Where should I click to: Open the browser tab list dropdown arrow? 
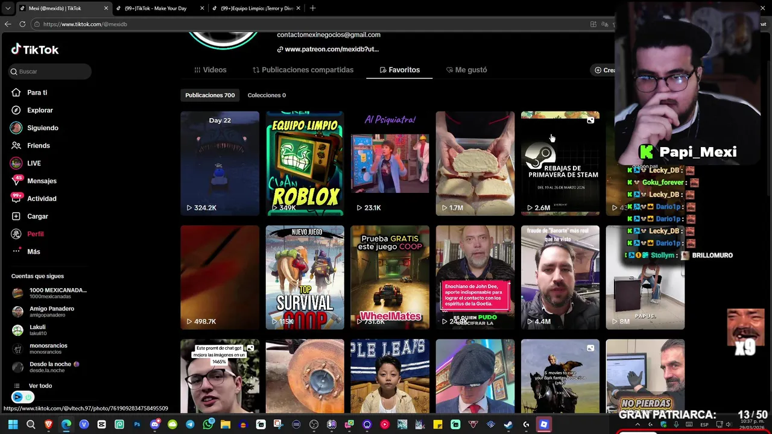(8, 8)
